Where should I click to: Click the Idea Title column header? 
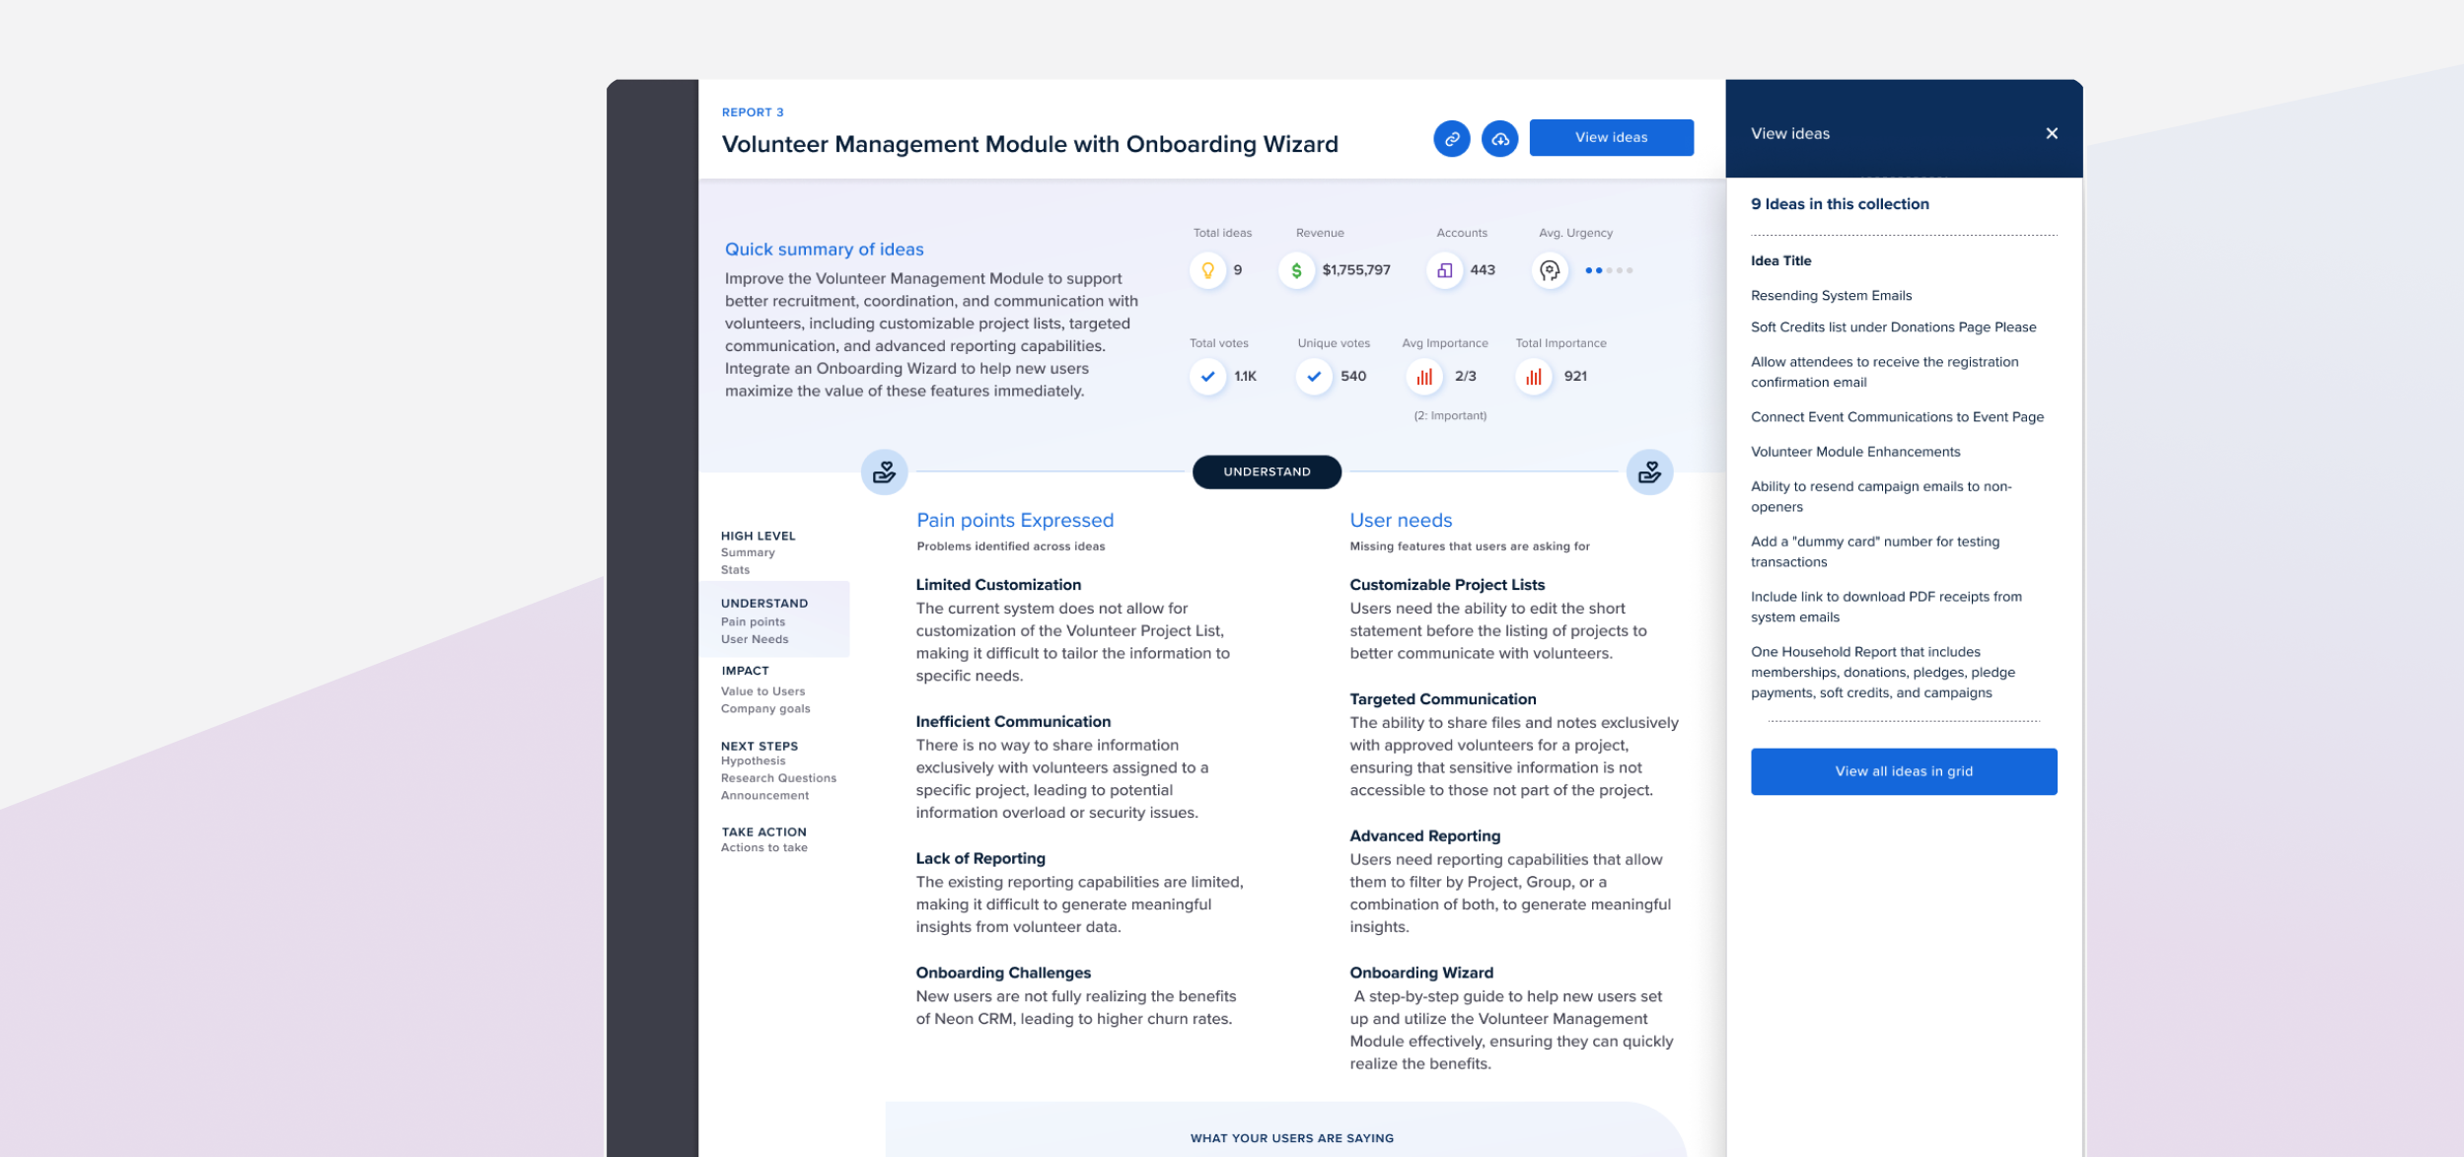pyautogui.click(x=1780, y=260)
